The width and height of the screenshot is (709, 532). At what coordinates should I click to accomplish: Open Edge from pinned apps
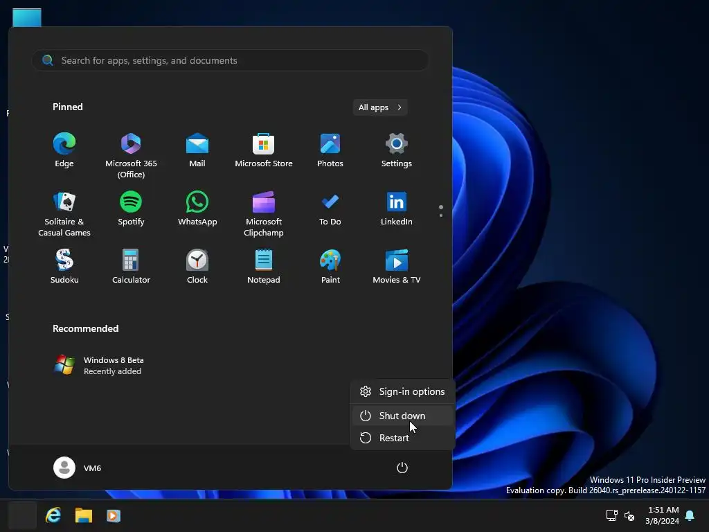[x=64, y=151]
